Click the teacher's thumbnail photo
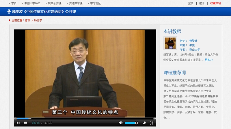The width and height of the screenshot is (231, 129). coord(170,43)
